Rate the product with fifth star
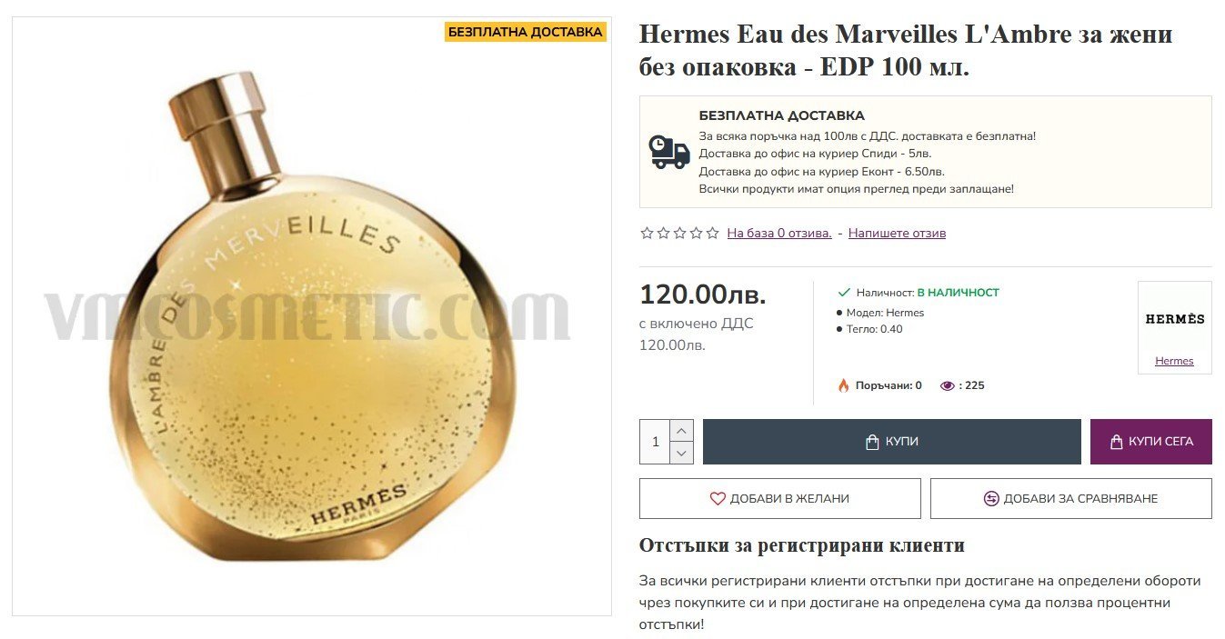The height and width of the screenshot is (639, 1225). tap(712, 233)
